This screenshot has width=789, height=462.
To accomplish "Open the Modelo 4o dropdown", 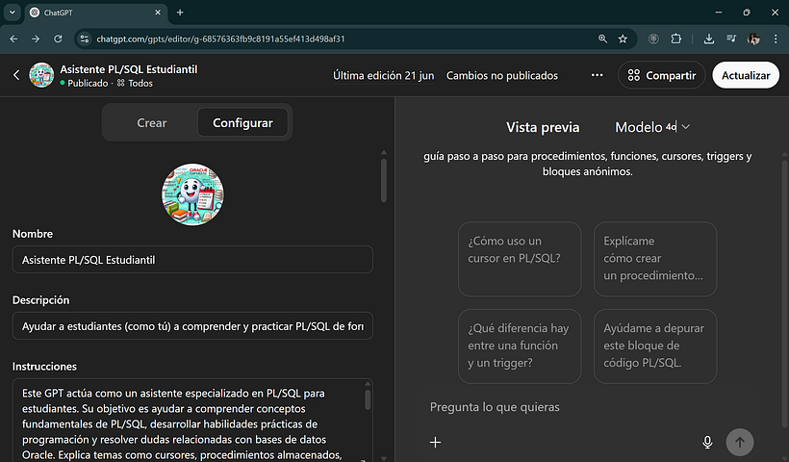I will (652, 127).
